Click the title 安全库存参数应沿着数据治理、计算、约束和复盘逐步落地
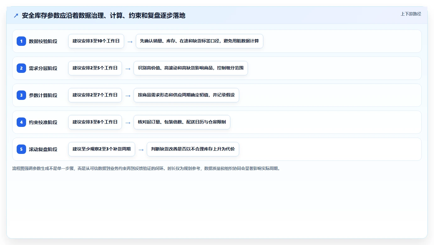Image resolution: width=434 pixels, height=245 pixels. [x=104, y=15]
